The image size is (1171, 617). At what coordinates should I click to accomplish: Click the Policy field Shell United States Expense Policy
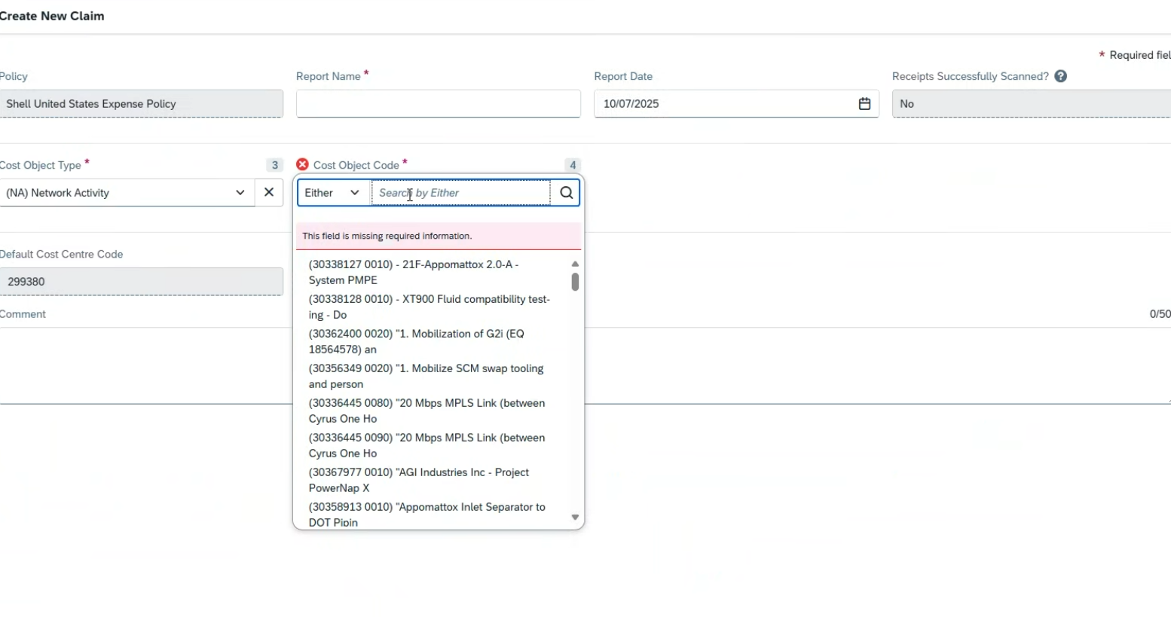coord(141,104)
